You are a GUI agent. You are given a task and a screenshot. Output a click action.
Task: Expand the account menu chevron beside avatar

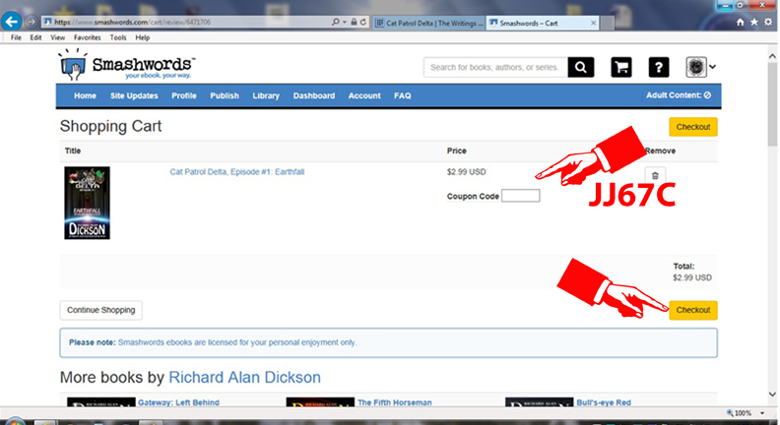(x=712, y=67)
